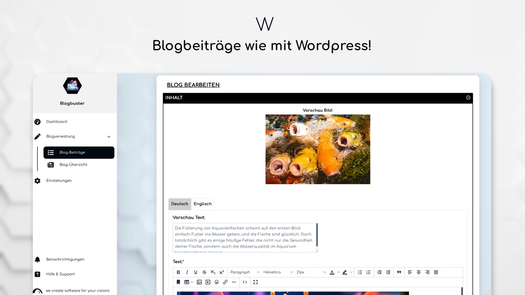Switch editor to fullscreen mode
The image size is (525, 295).
click(x=255, y=282)
